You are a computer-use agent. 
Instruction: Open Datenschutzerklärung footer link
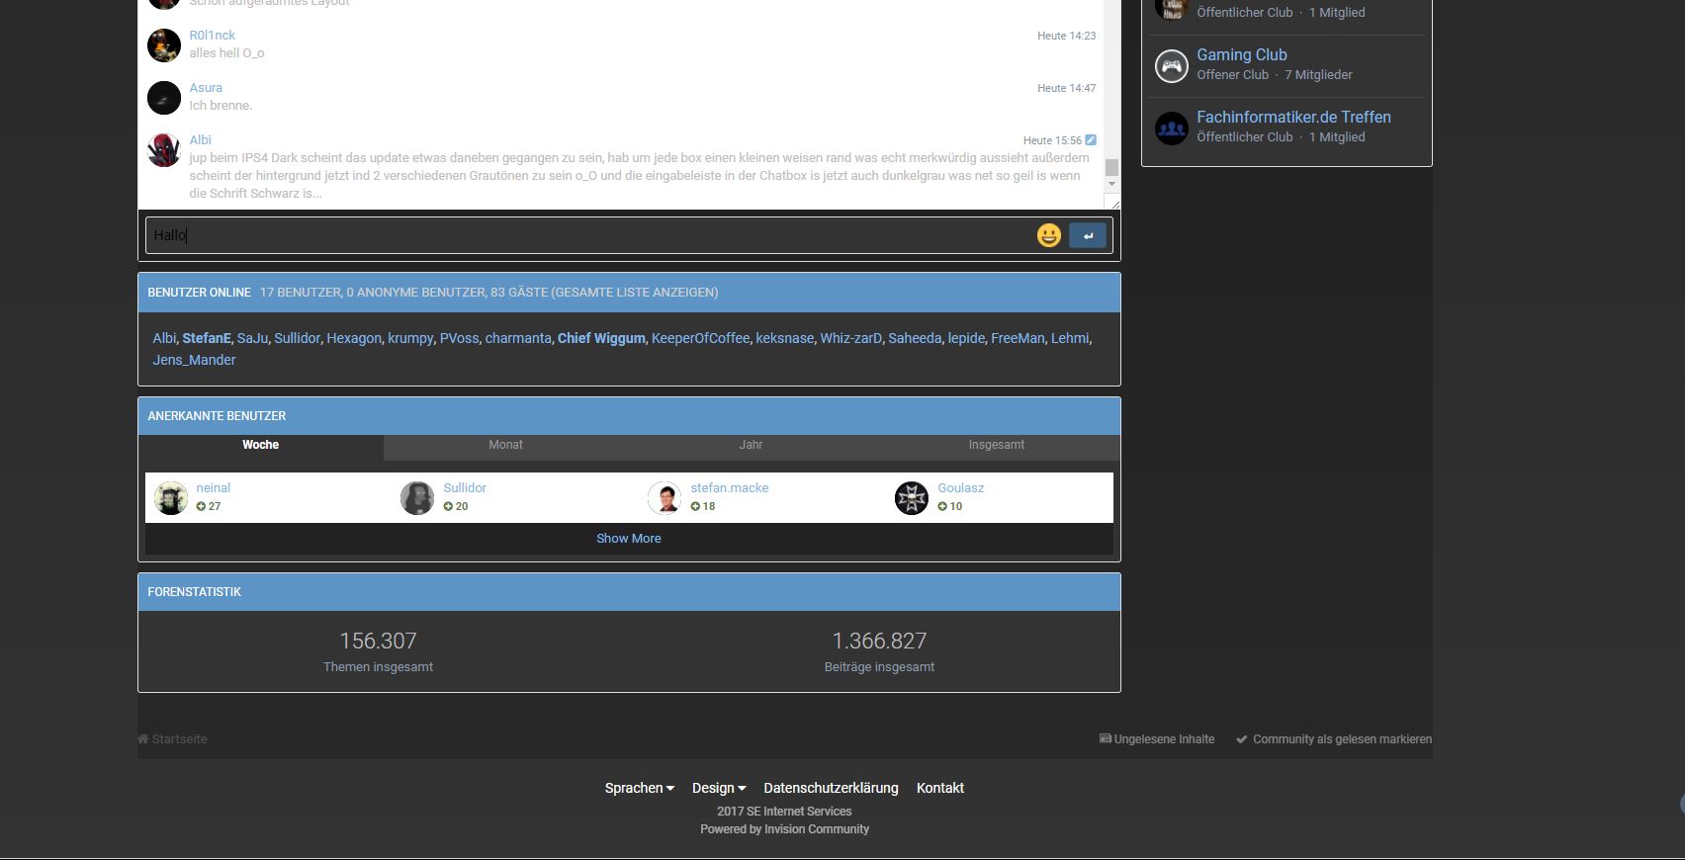pos(831,788)
